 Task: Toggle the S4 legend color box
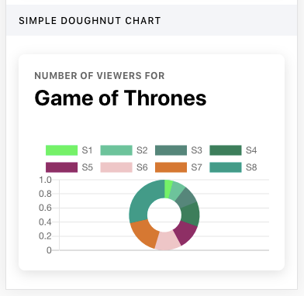click(226, 150)
